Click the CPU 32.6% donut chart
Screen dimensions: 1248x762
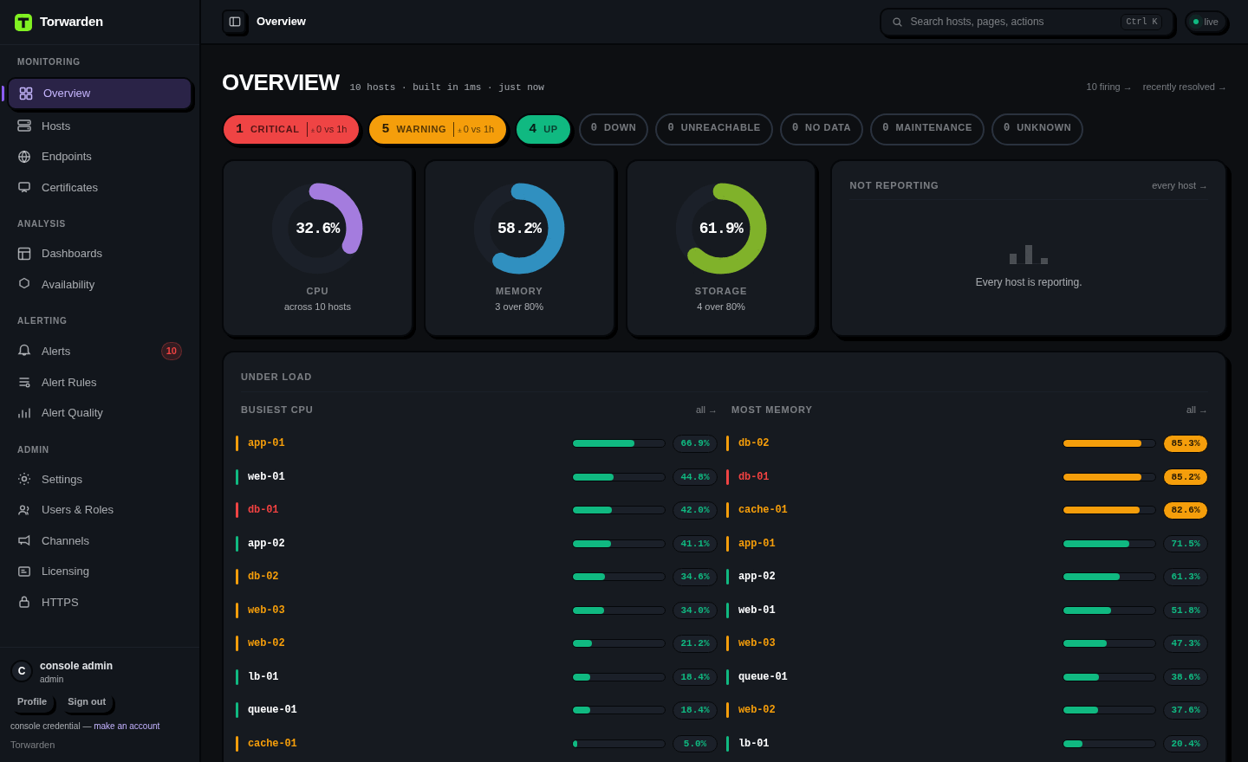click(x=317, y=229)
